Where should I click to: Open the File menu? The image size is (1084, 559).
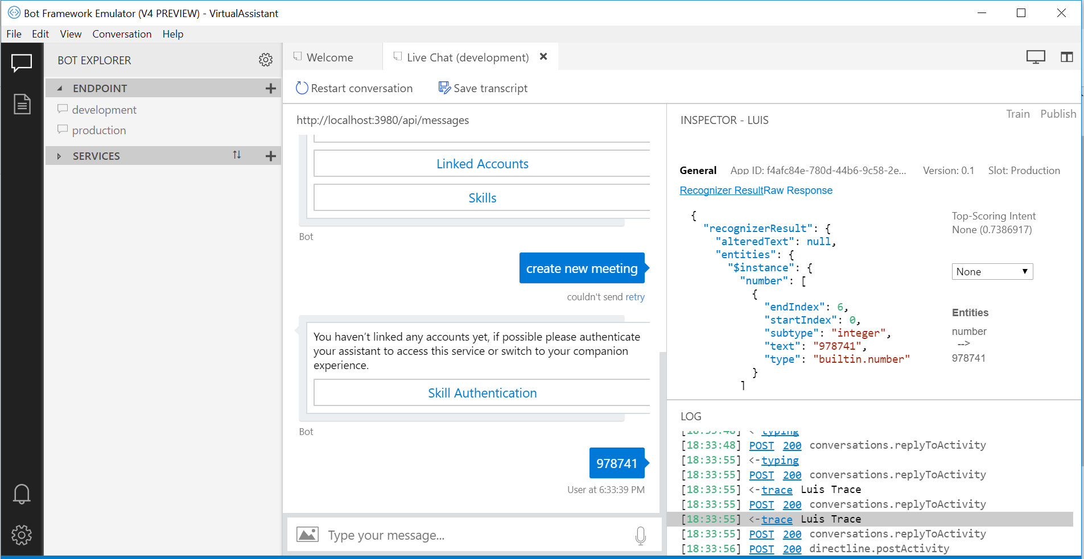tap(14, 34)
